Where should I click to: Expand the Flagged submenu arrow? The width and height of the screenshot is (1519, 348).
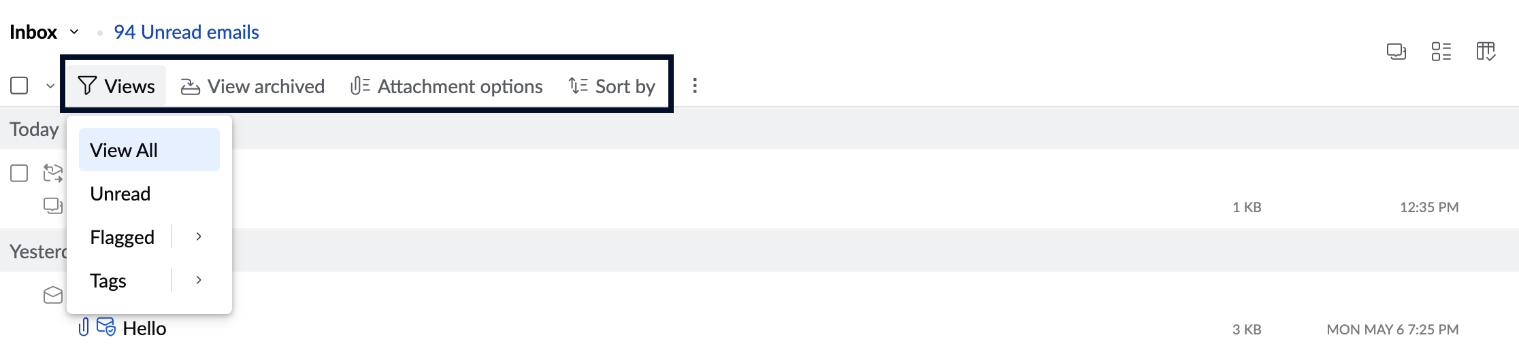coord(199,237)
